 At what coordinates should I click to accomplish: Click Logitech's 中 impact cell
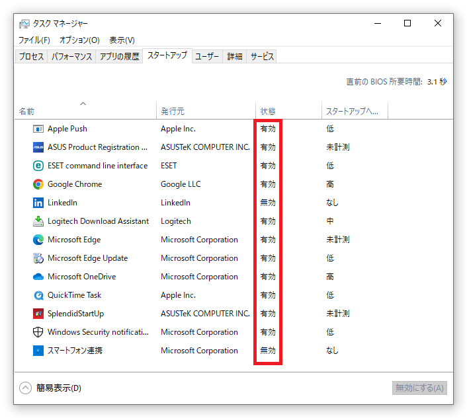point(330,221)
